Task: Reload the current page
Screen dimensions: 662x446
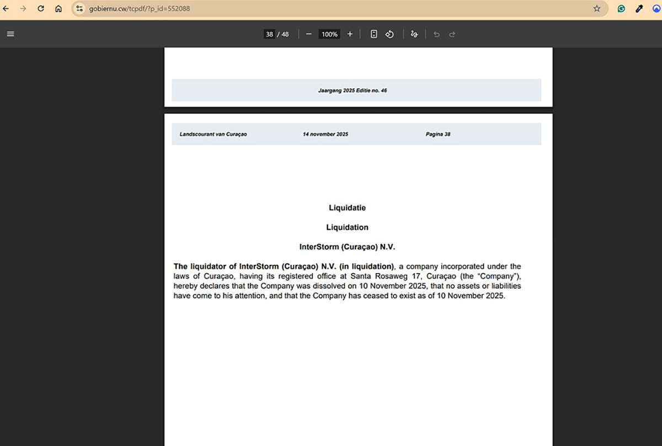Action: click(x=40, y=9)
